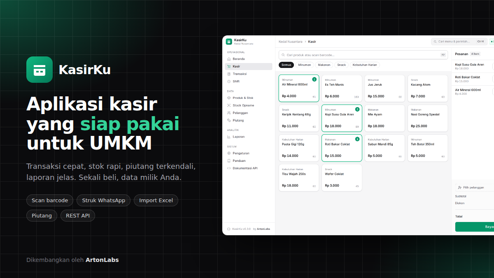Click the Import Excel feature pill
This screenshot has height=278, width=494.
[x=156, y=201]
